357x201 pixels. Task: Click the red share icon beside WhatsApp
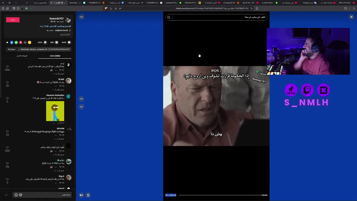pyautogui.click(x=21, y=42)
